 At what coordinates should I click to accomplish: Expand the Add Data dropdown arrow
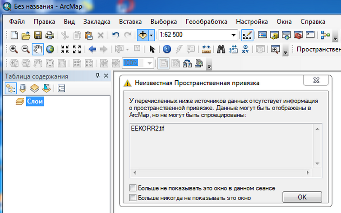(152, 35)
